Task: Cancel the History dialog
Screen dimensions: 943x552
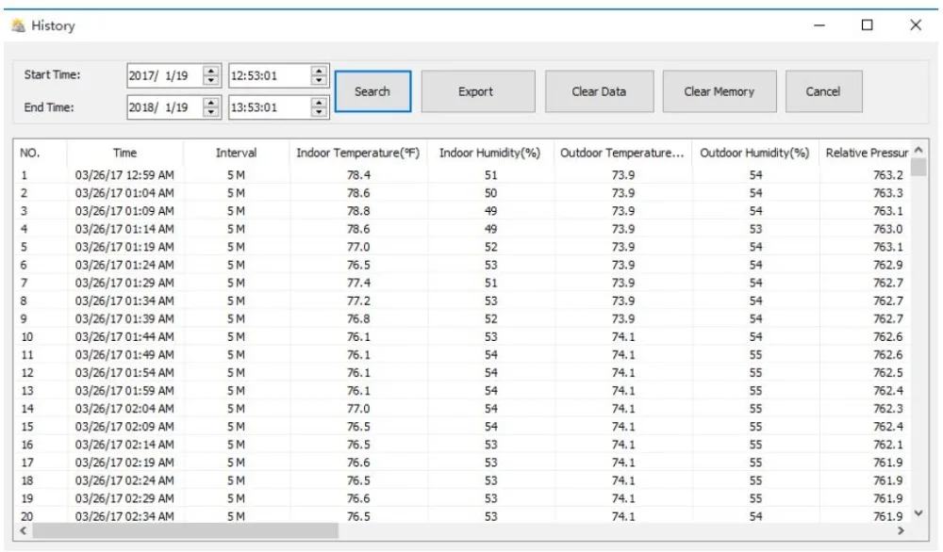Action: click(x=823, y=91)
